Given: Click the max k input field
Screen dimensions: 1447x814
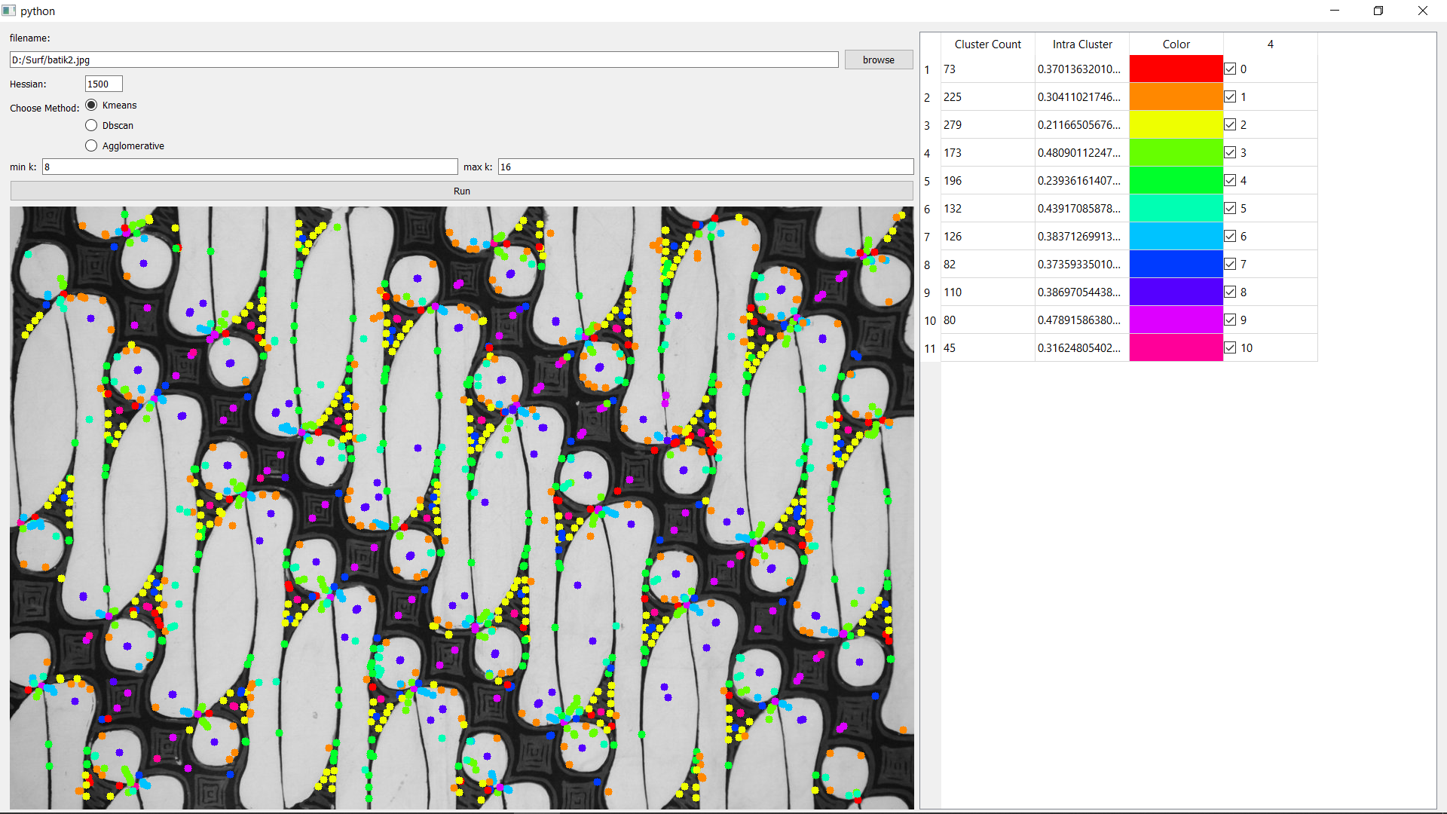Looking at the screenshot, I should 705,167.
